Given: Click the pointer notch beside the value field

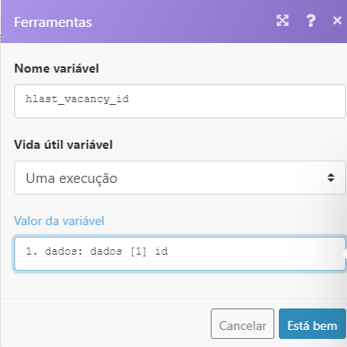Looking at the screenshot, I should 344,254.
